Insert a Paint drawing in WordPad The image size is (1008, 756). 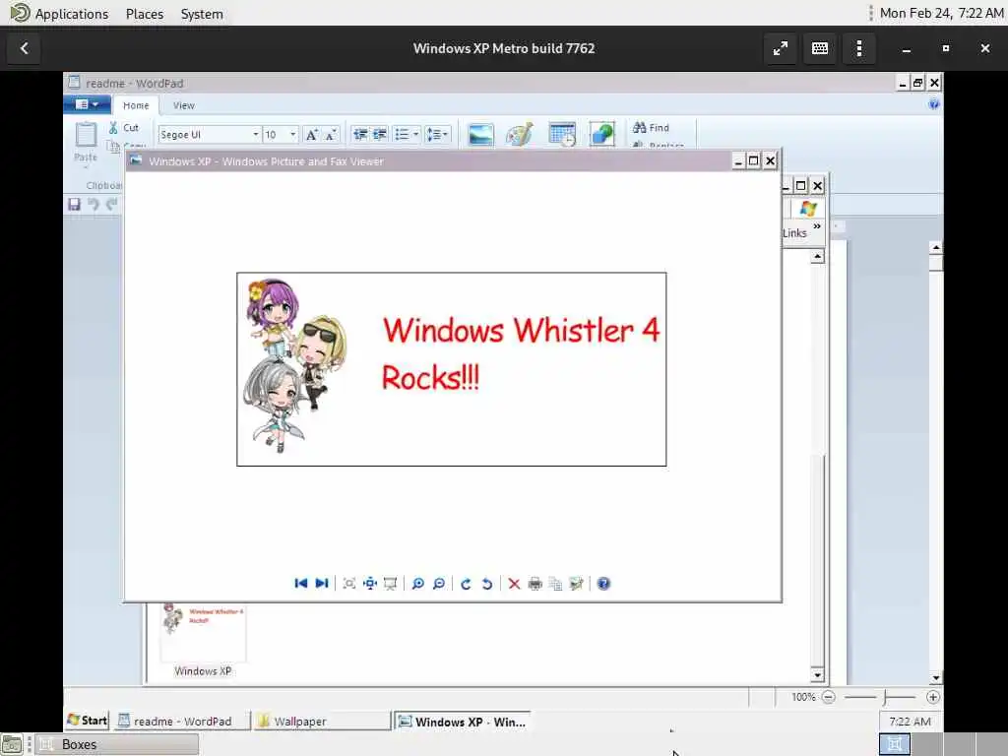(x=520, y=134)
